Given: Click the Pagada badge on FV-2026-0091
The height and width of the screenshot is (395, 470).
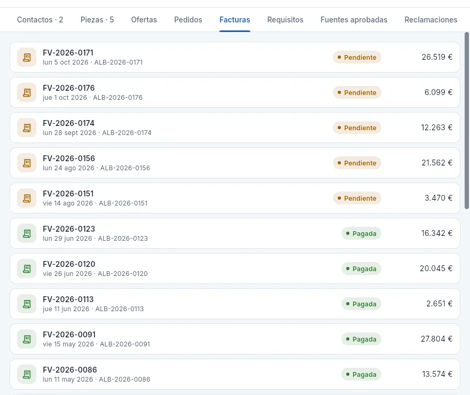Looking at the screenshot, I should [361, 339].
